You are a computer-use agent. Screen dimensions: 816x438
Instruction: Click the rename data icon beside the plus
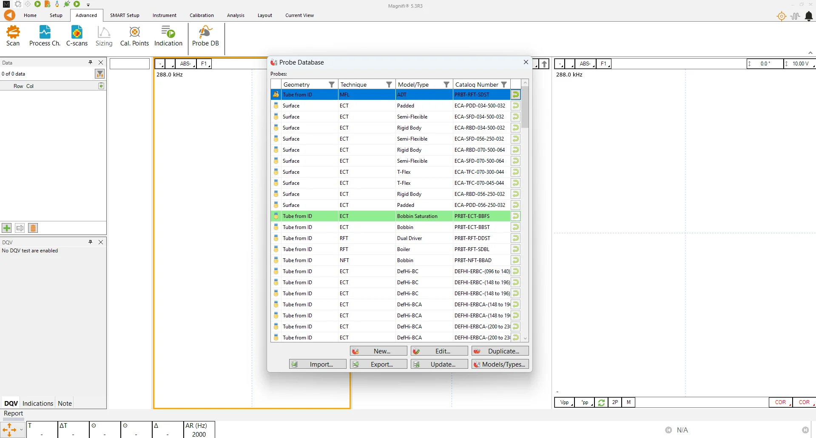(20, 228)
